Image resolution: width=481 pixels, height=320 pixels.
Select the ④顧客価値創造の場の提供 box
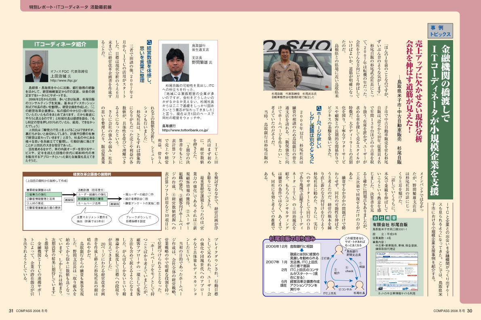pos(44,208)
